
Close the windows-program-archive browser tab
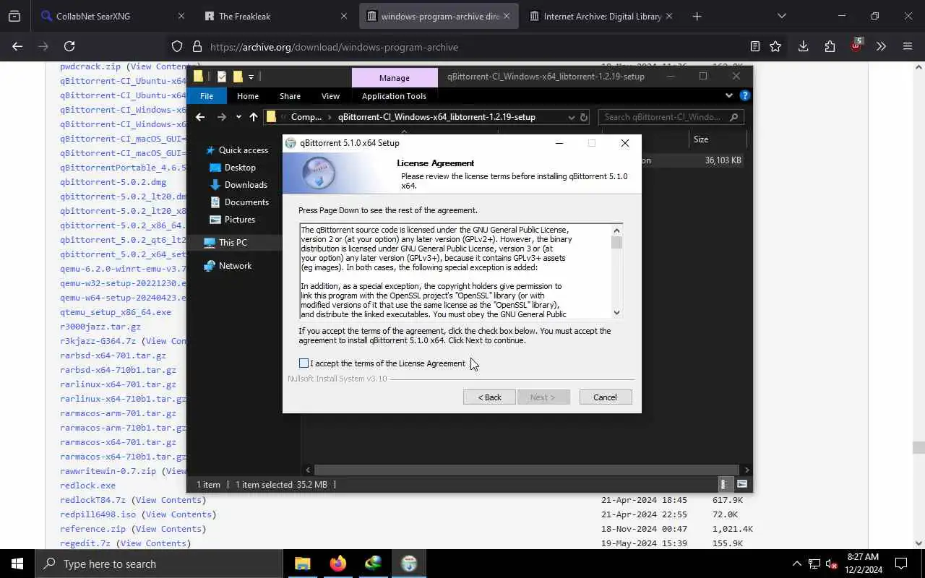point(507,16)
